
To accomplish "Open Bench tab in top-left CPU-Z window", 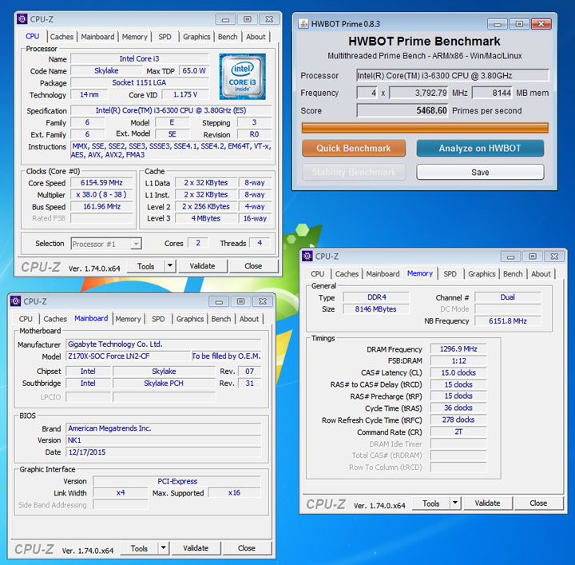I will pos(228,37).
